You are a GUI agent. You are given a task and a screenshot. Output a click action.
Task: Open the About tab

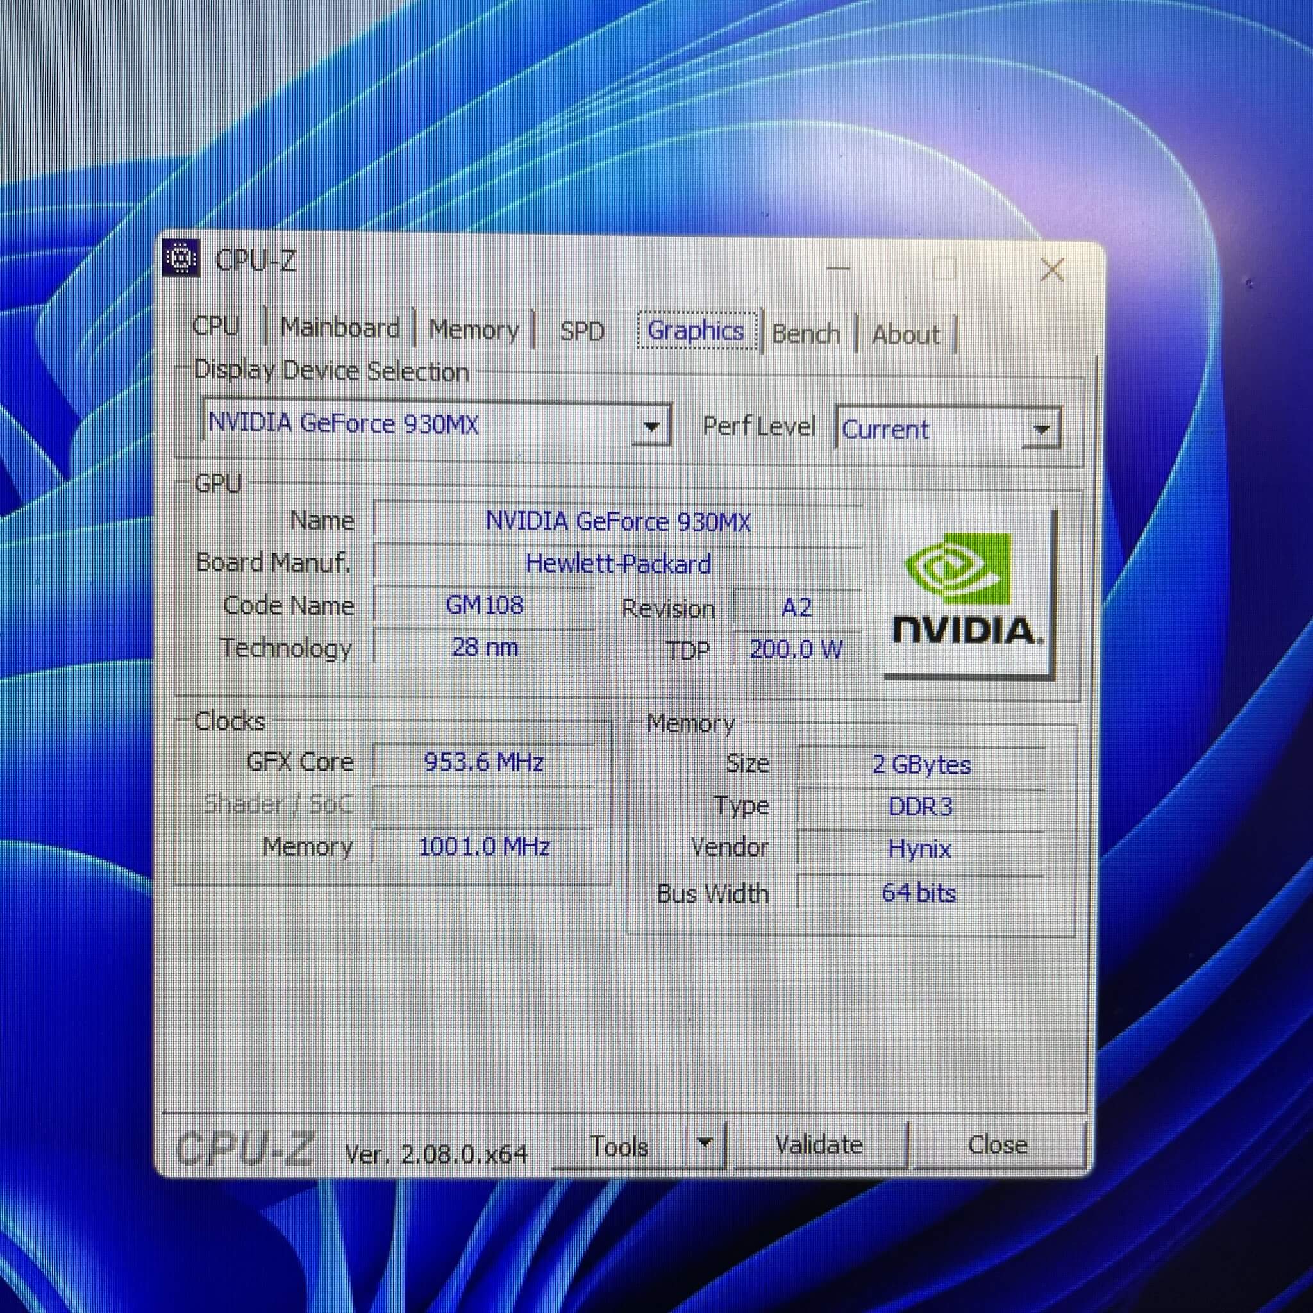click(906, 335)
